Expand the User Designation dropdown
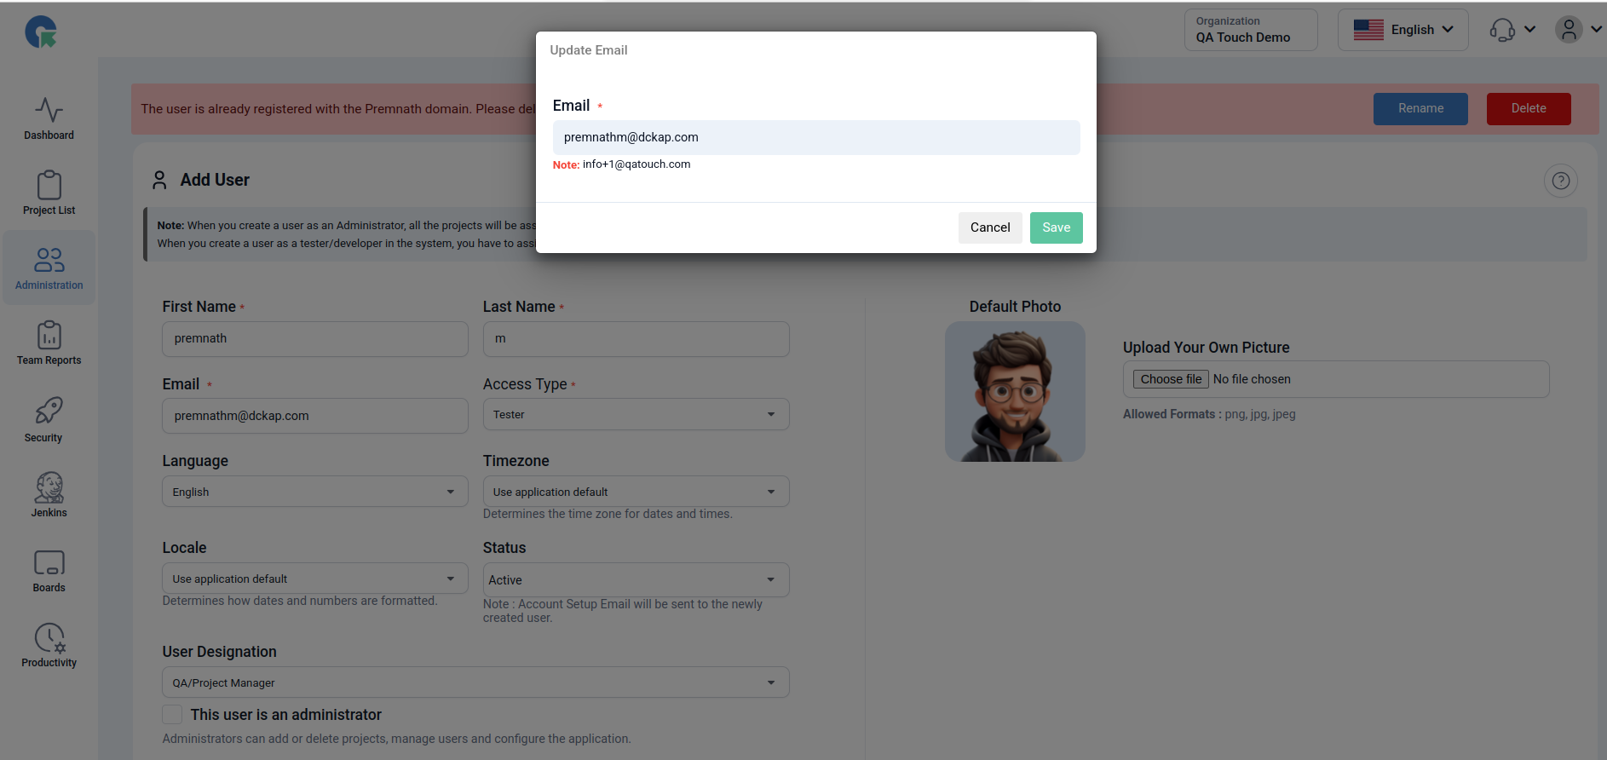1607x760 pixels. point(475,682)
